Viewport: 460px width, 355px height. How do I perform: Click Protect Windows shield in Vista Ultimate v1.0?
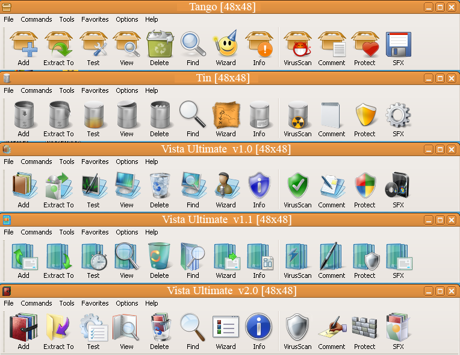(x=365, y=186)
